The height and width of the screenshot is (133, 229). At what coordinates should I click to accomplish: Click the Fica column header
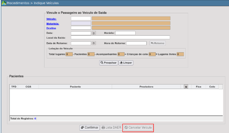click(x=198, y=87)
